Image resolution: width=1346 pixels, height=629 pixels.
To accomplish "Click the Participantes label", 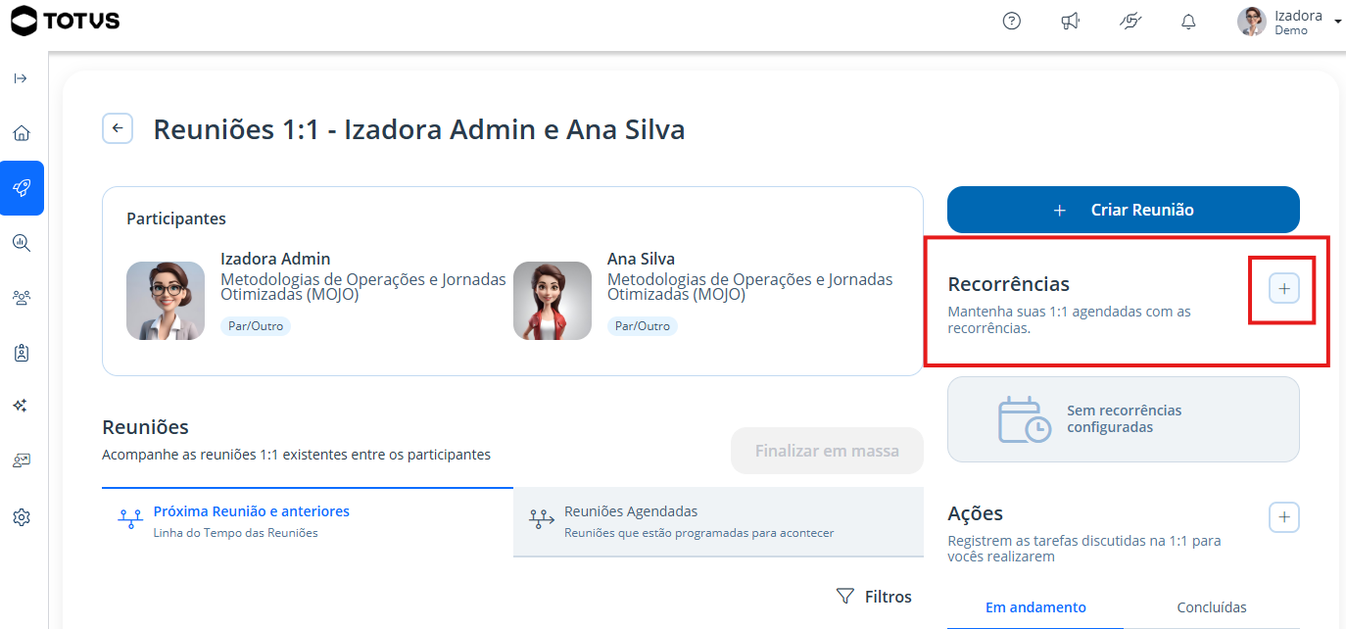I will pyautogui.click(x=176, y=218).
